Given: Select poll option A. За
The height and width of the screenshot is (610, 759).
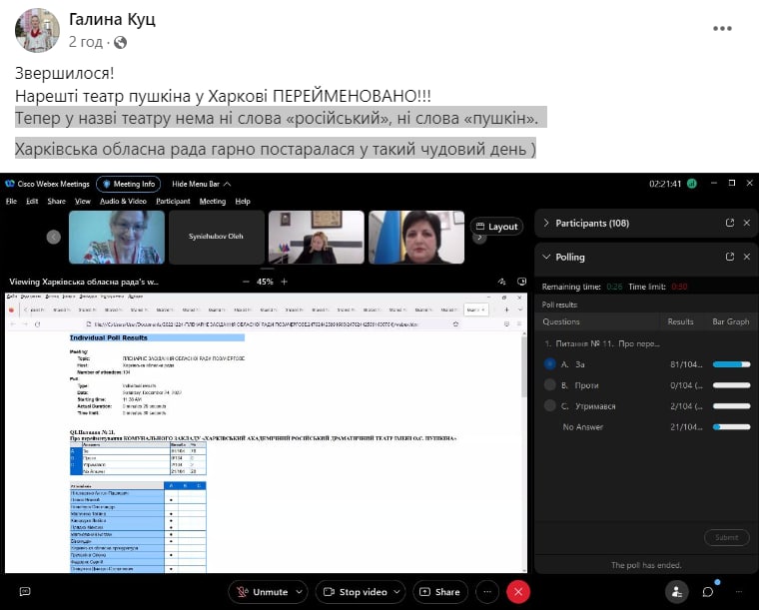Looking at the screenshot, I should [550, 364].
